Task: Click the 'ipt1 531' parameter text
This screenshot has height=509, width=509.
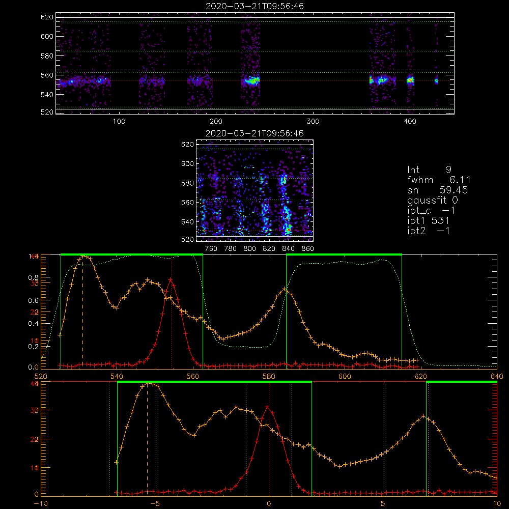Action: 428,221
